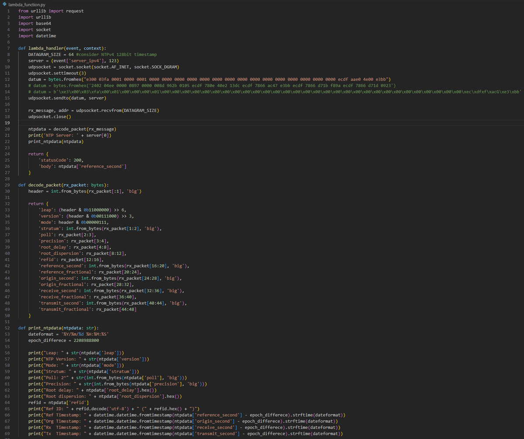524x439 pixels.
Task: Click line number 1 in the gutter
Action: 9,11
